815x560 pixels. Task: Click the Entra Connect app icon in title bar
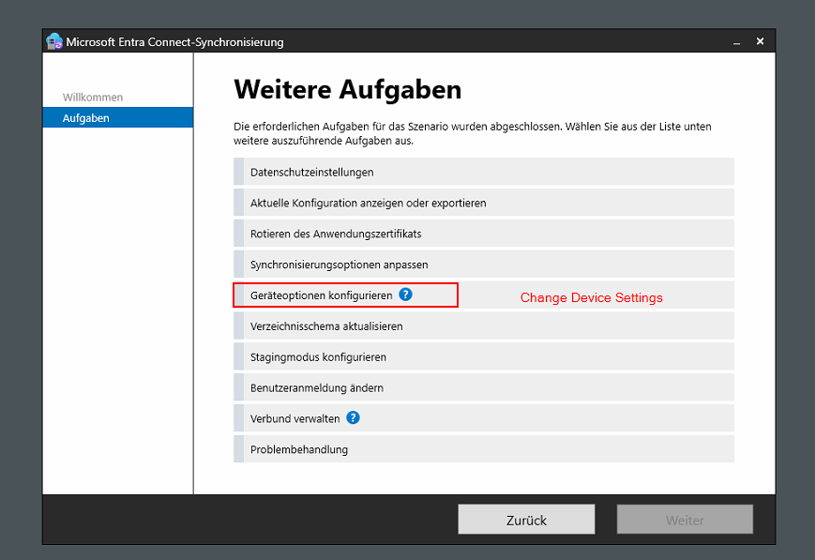click(54, 41)
